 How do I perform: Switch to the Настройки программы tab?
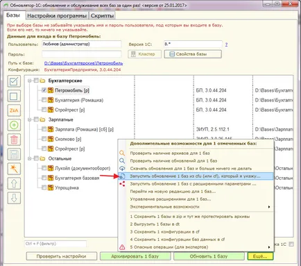point(57,16)
